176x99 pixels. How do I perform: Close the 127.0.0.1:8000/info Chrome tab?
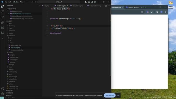123,7
